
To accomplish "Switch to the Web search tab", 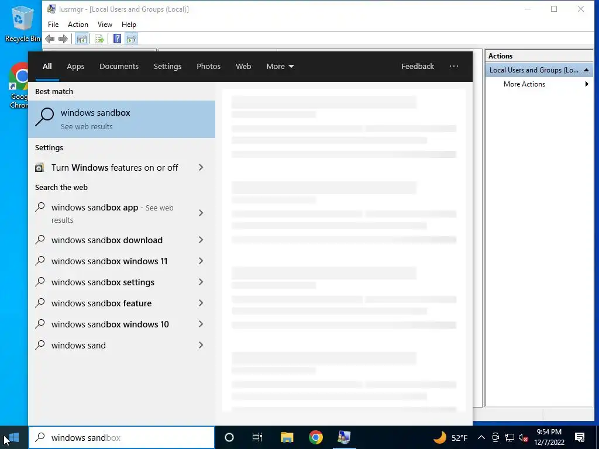I will tap(243, 66).
